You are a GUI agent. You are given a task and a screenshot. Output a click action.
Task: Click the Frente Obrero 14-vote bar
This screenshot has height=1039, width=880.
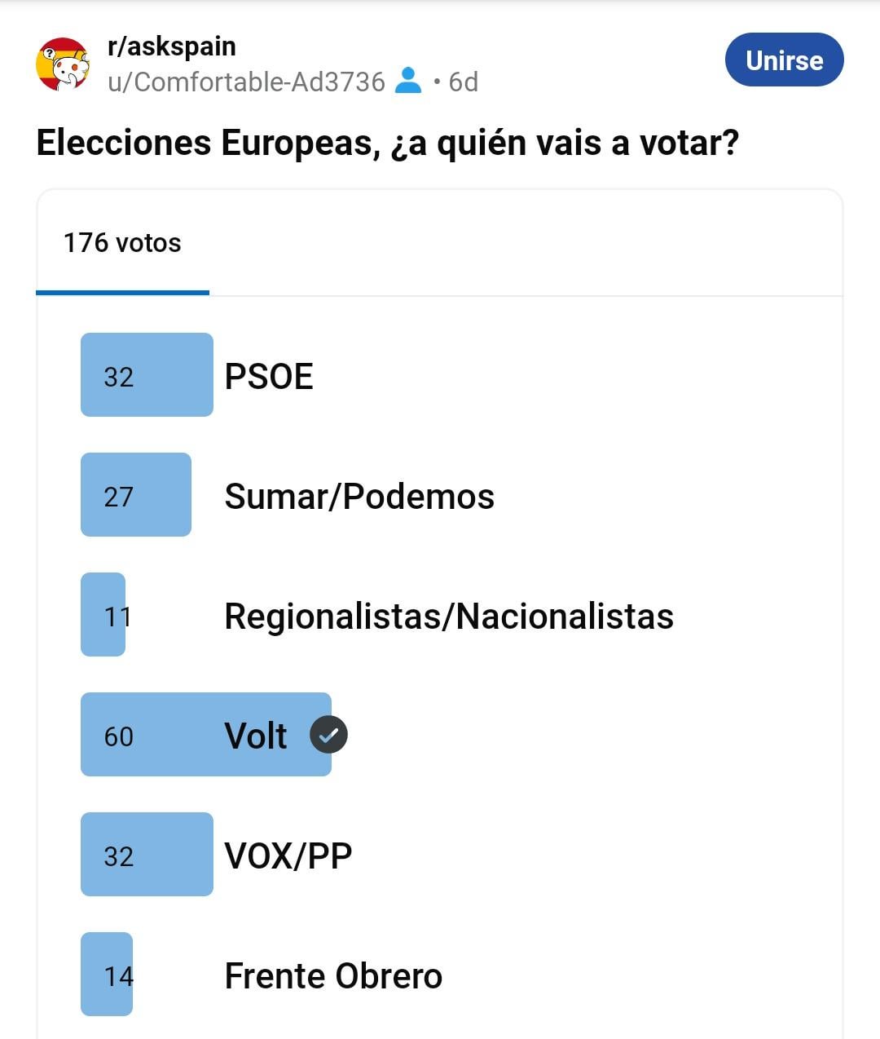click(x=107, y=974)
